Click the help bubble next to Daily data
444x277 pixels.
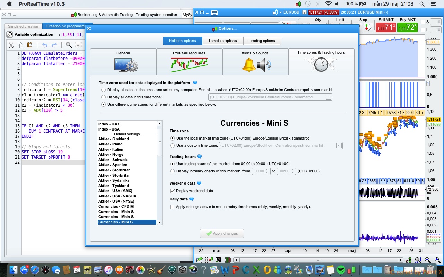(191, 199)
